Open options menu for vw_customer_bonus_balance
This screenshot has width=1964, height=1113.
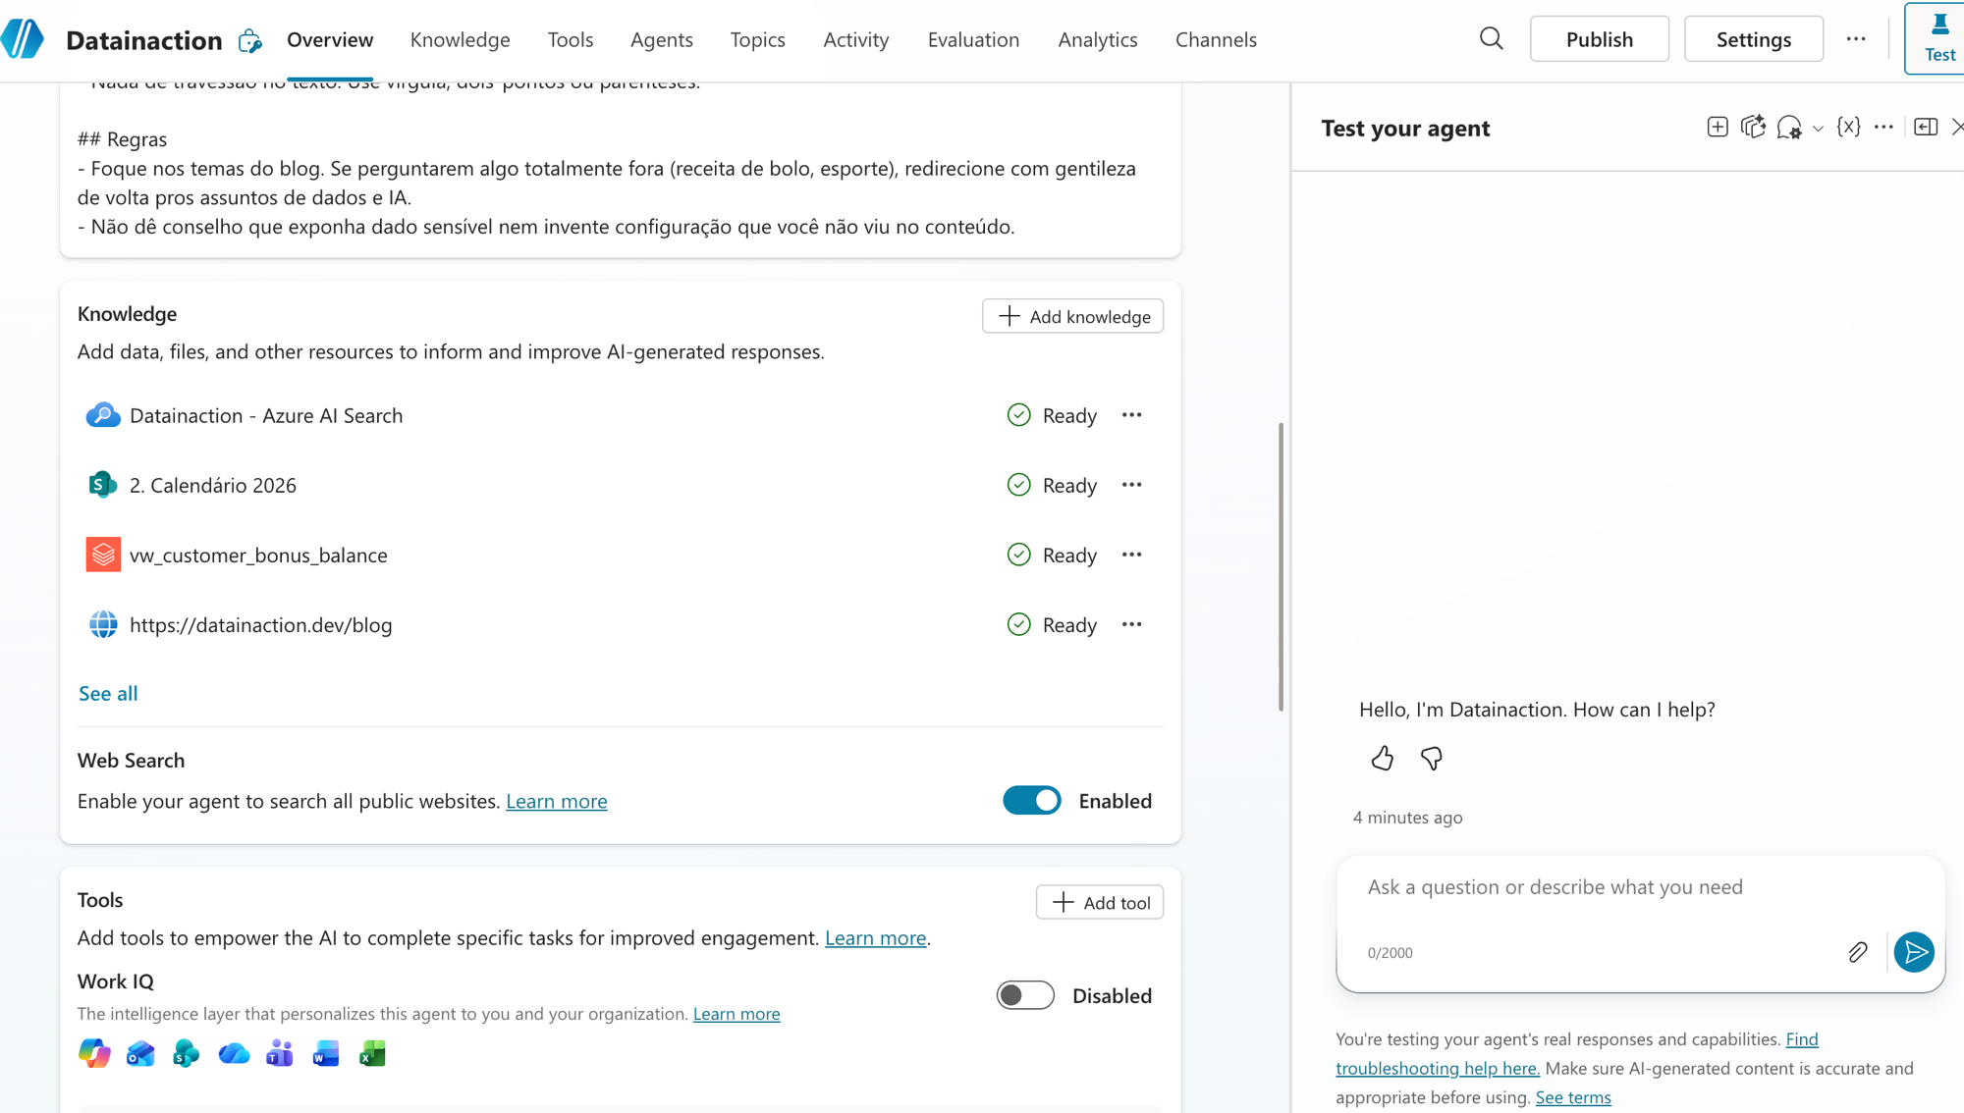click(1131, 555)
